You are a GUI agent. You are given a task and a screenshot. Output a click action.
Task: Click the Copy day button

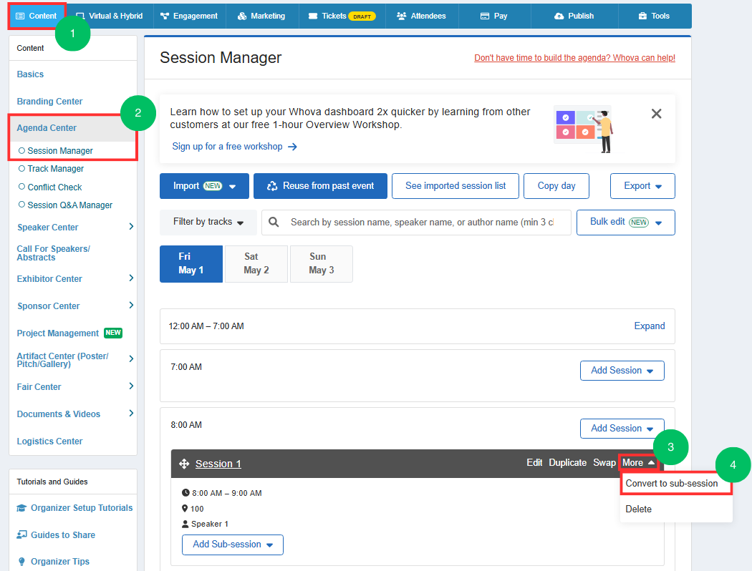556,186
